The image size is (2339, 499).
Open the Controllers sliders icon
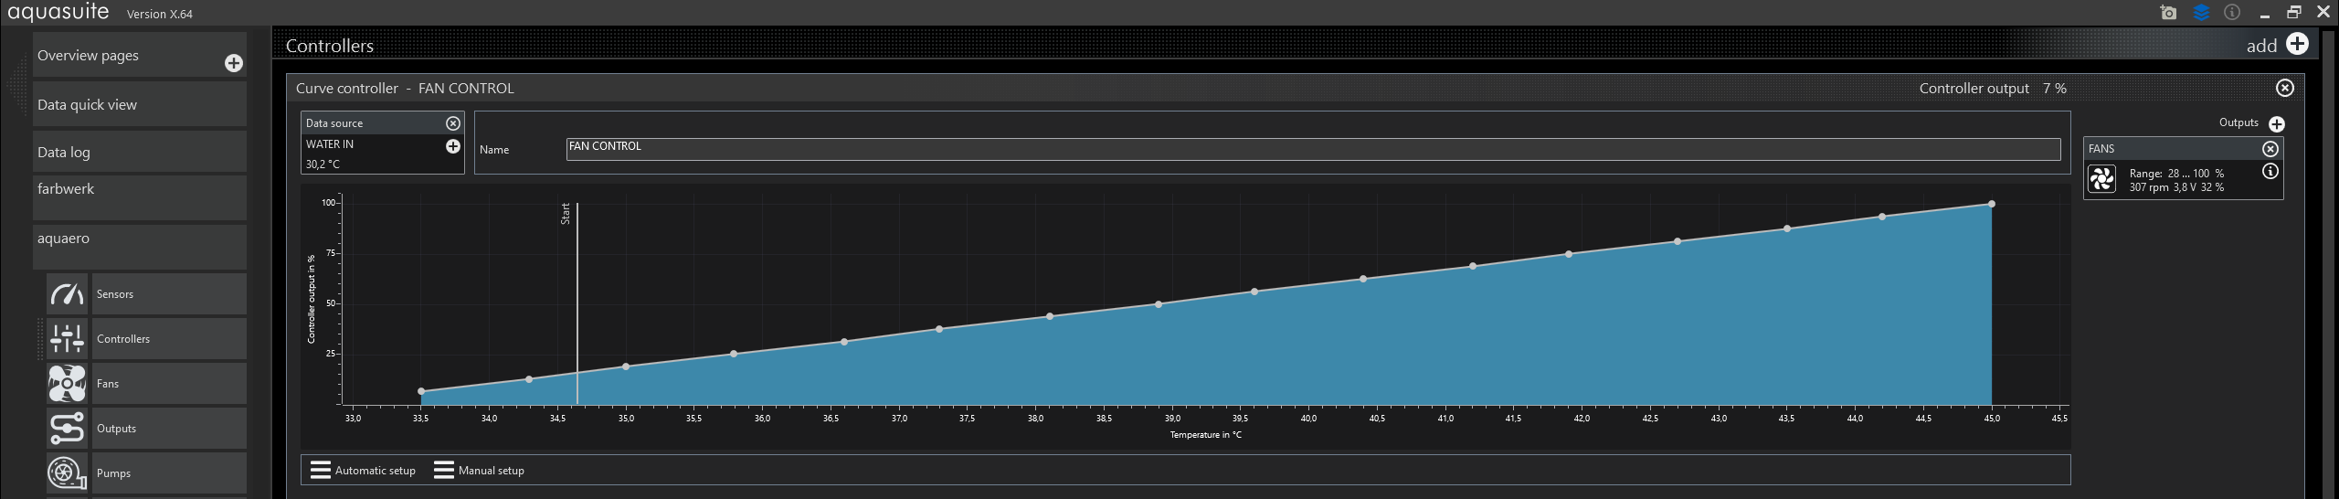click(x=68, y=339)
